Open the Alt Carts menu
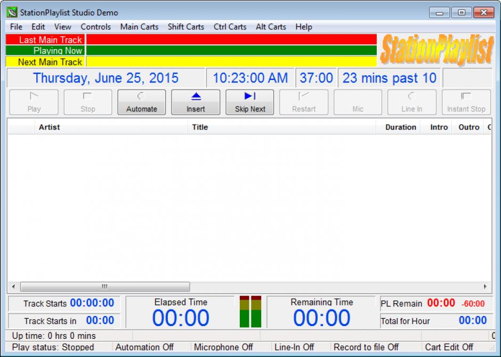Image resolution: width=501 pixels, height=357 pixels. [271, 27]
